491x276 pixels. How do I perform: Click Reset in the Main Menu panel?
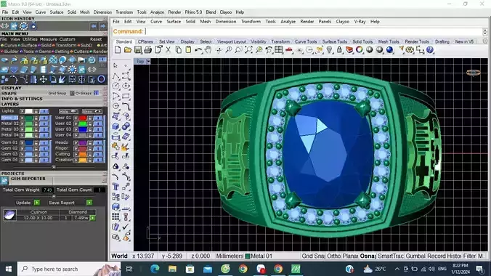[x=96, y=39]
